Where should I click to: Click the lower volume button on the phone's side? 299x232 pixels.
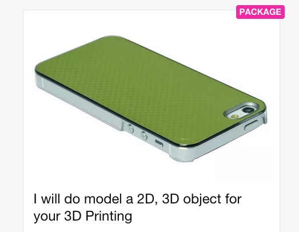click(x=144, y=135)
